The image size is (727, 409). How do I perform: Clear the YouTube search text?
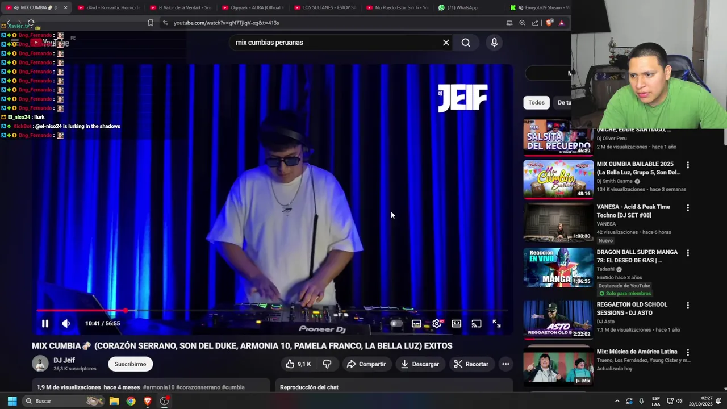coord(446,43)
